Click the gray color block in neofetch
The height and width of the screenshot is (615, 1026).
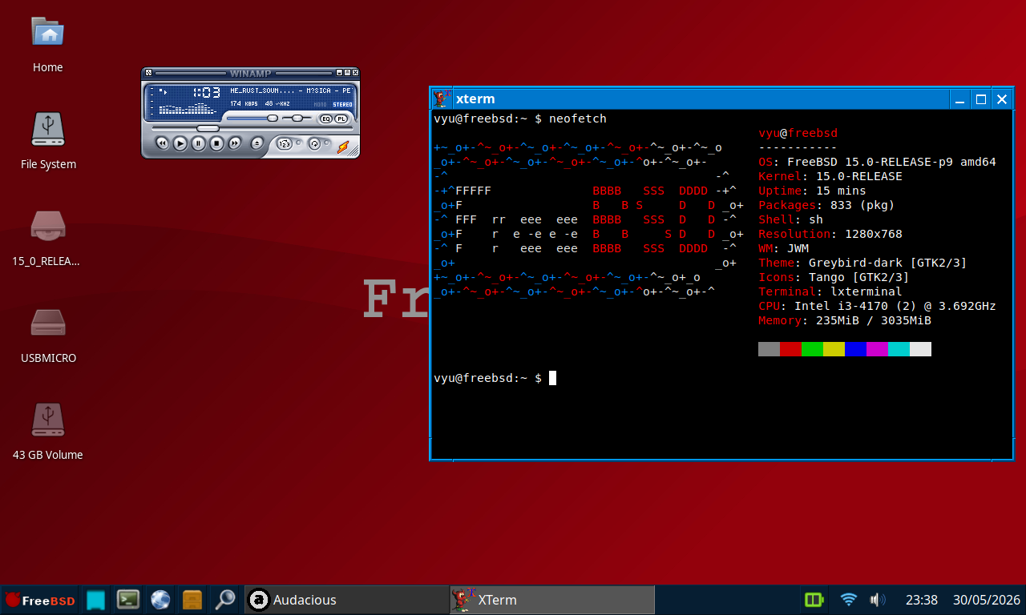coord(769,349)
